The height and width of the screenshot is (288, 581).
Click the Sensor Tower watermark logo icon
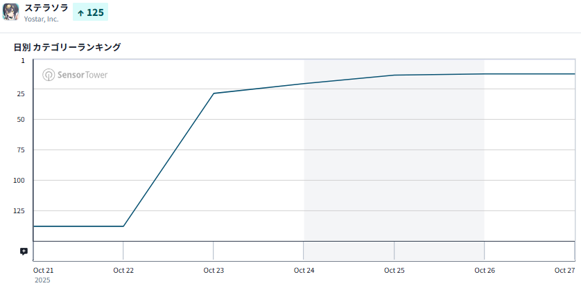click(49, 75)
